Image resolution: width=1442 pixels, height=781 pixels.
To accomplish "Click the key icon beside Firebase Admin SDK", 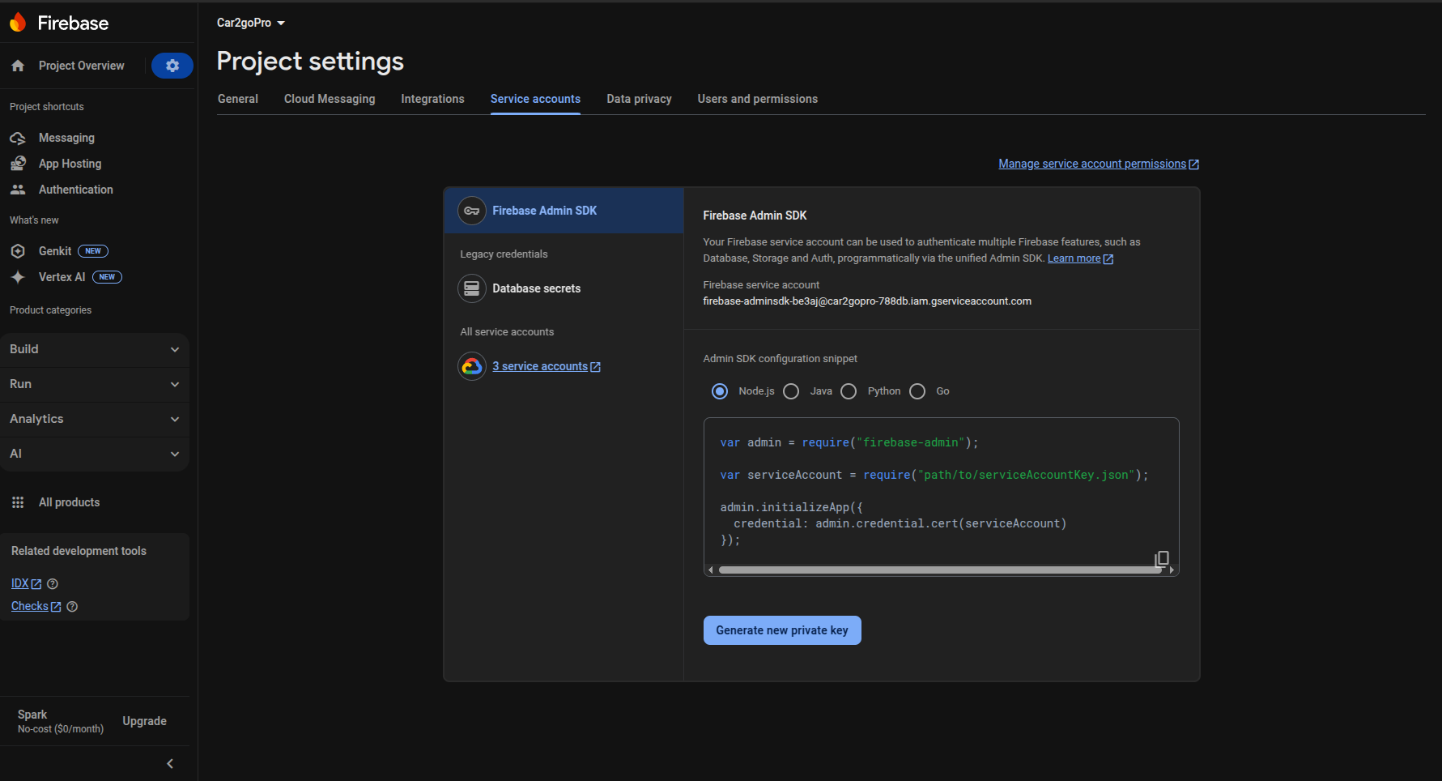I will (472, 211).
